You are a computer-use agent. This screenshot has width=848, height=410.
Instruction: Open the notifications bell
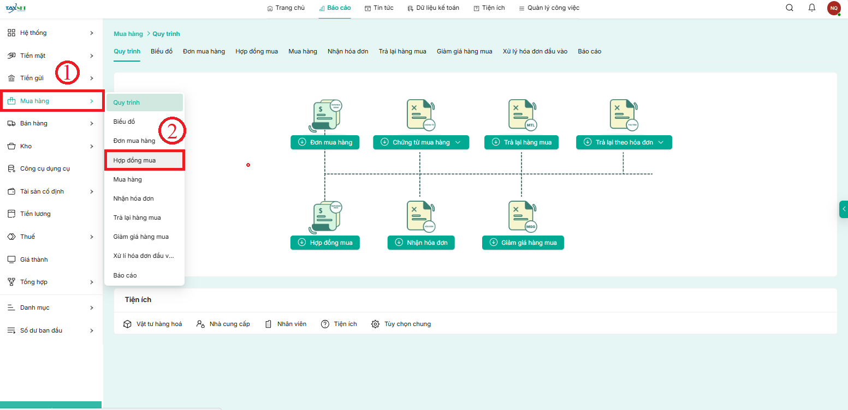click(x=812, y=8)
